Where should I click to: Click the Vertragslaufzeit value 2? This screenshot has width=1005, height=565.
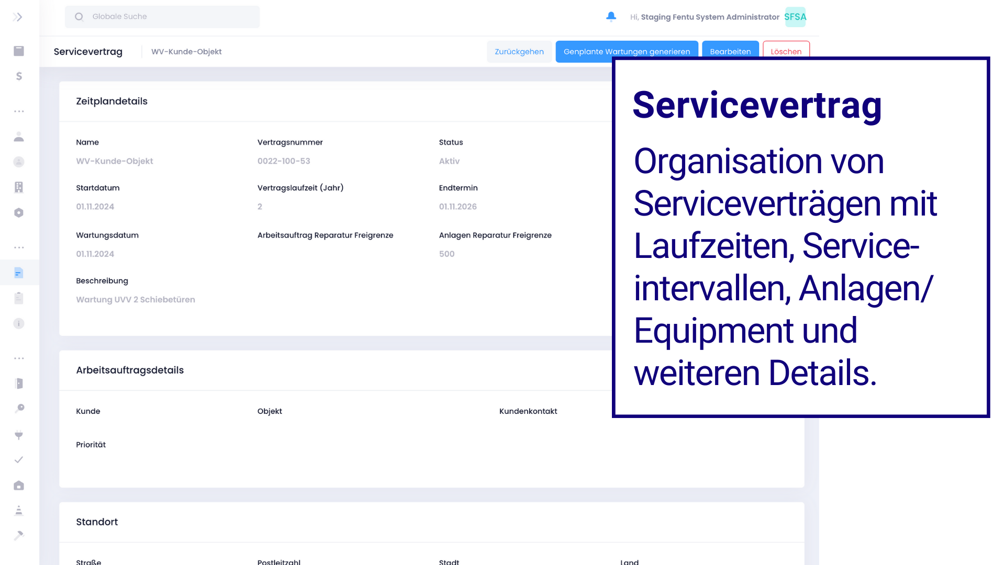point(260,207)
